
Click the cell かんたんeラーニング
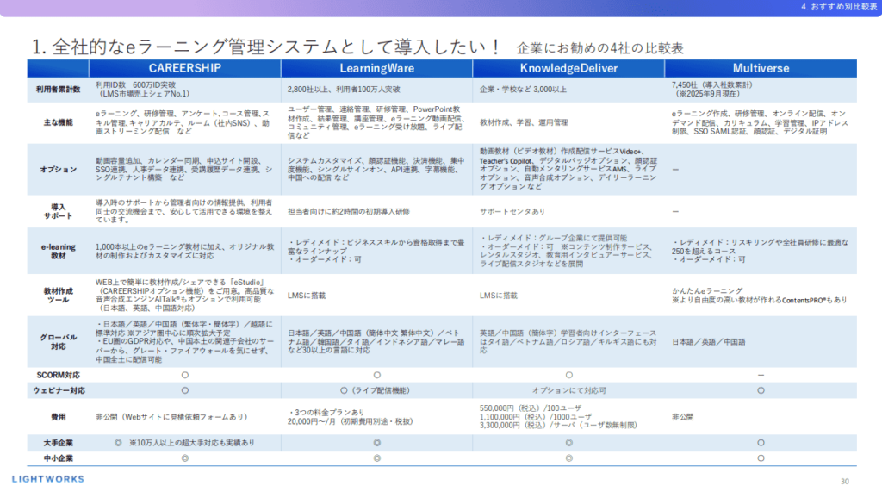[x=707, y=291]
